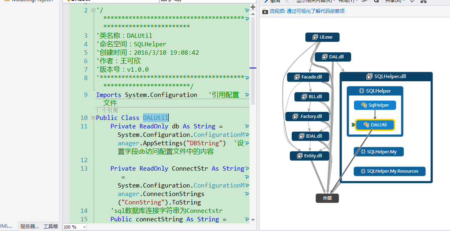
Task: Click the comment '类名称：DALUtil
Action: [124, 36]
